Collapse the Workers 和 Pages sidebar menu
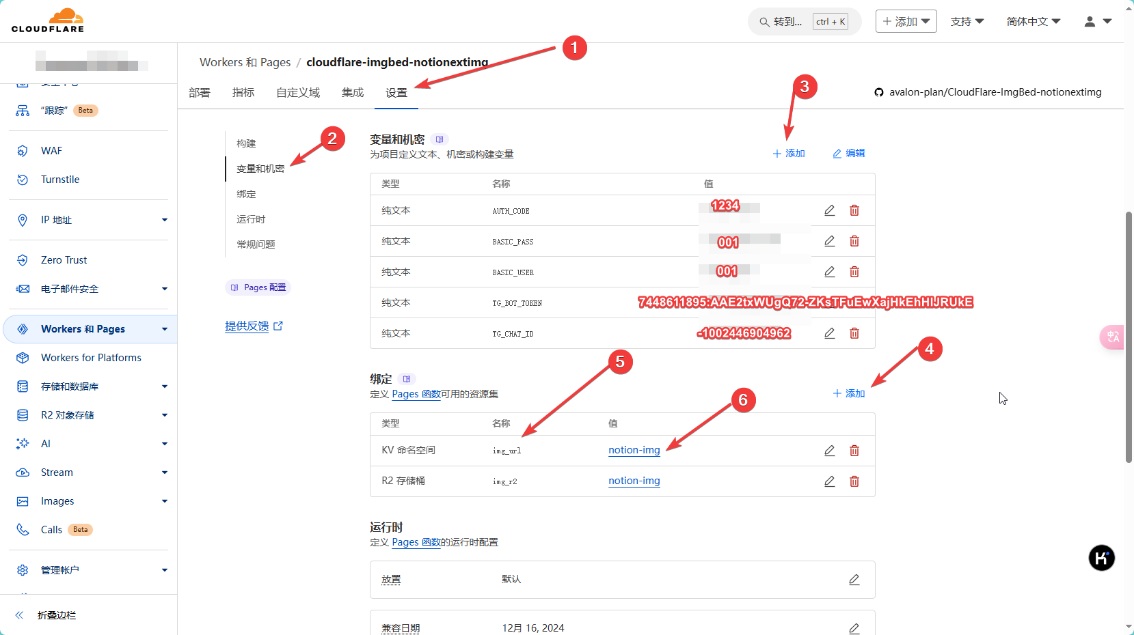The width and height of the screenshot is (1134, 635). tap(165, 329)
